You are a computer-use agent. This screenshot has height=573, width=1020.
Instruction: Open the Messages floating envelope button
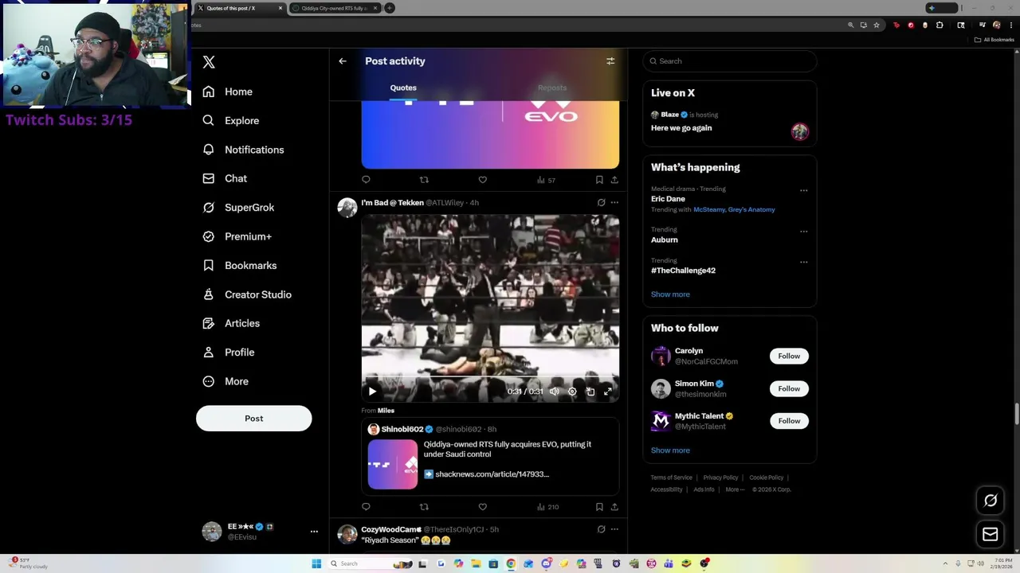(991, 535)
